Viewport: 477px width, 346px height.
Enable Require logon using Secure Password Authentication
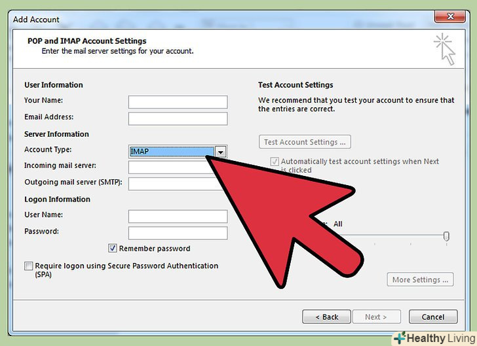[28, 266]
